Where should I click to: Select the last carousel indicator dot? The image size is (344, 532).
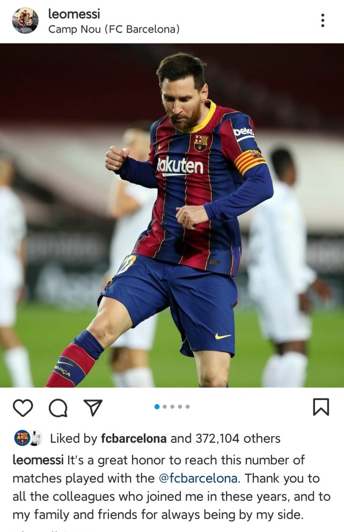tap(188, 406)
